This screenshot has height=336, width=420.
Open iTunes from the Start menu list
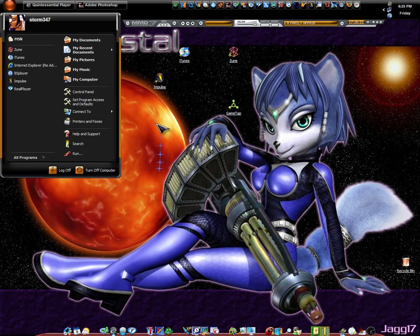tap(16, 57)
